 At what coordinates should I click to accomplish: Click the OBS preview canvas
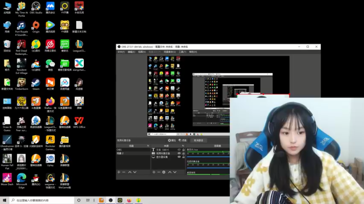pos(218,96)
